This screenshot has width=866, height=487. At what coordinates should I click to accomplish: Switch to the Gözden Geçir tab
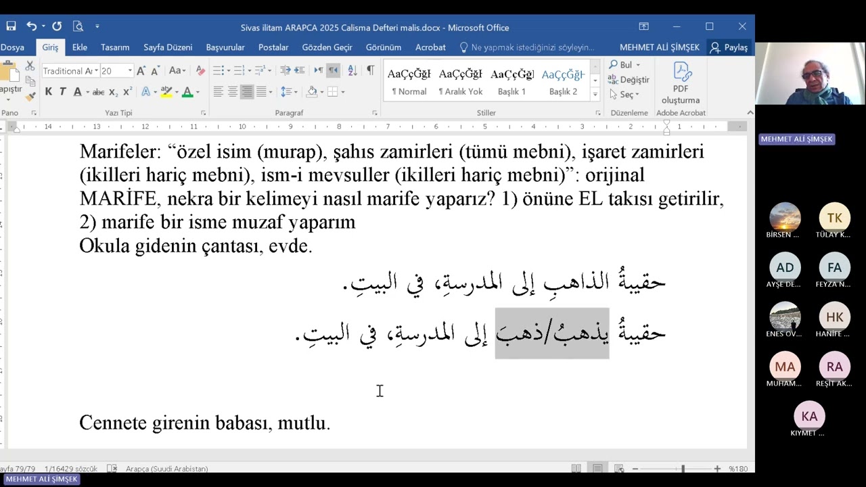coord(327,47)
